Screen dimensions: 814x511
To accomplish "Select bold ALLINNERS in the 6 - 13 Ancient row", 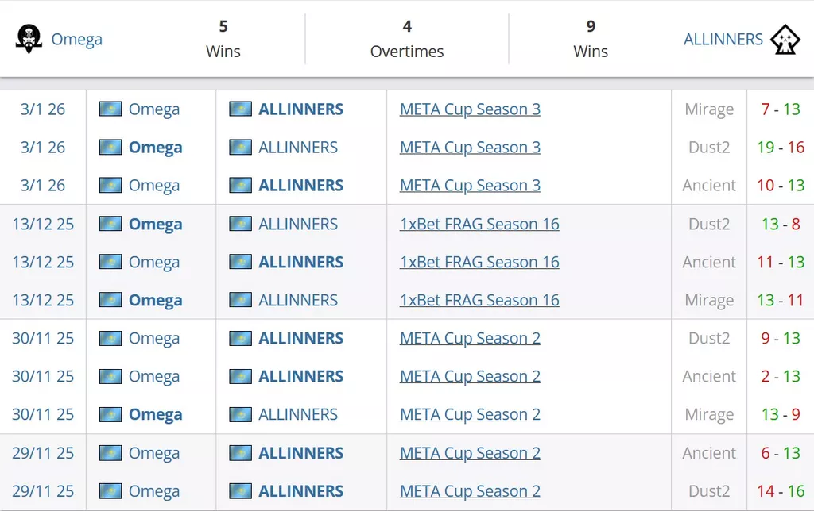I will [x=300, y=453].
